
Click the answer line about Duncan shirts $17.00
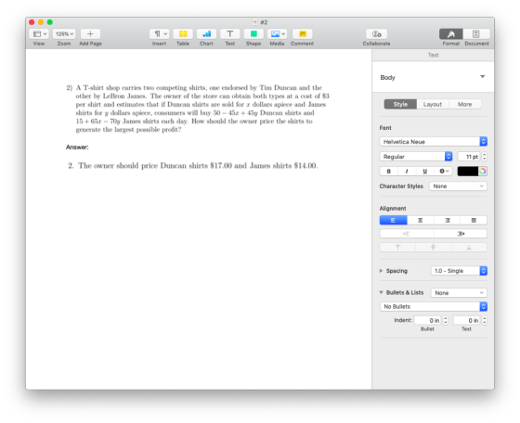point(193,166)
